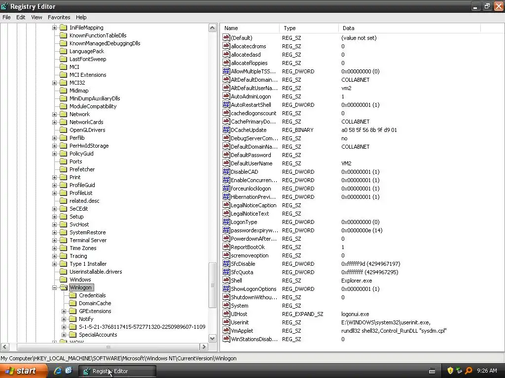Open the View menu

click(36, 17)
